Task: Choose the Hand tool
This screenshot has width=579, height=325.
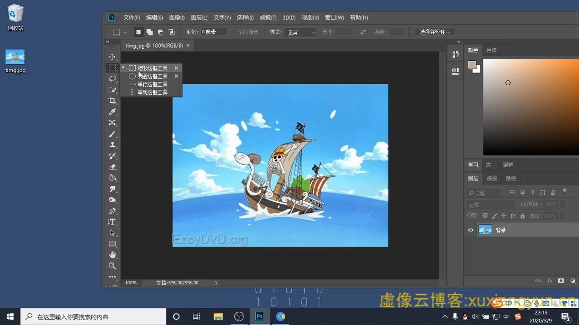Action: click(112, 255)
